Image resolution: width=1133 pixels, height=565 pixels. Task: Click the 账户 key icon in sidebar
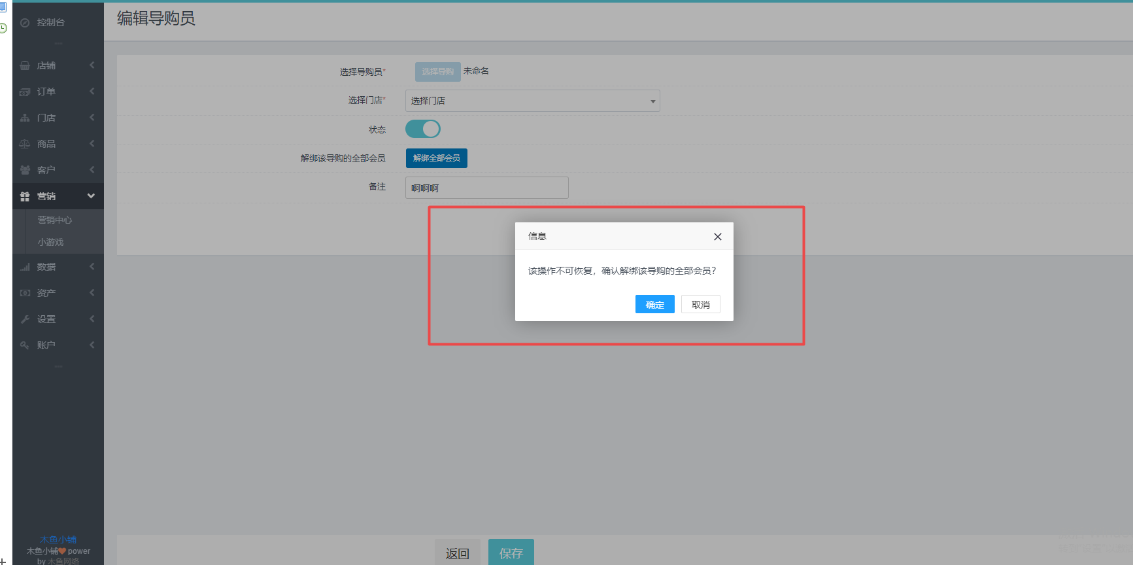click(25, 345)
